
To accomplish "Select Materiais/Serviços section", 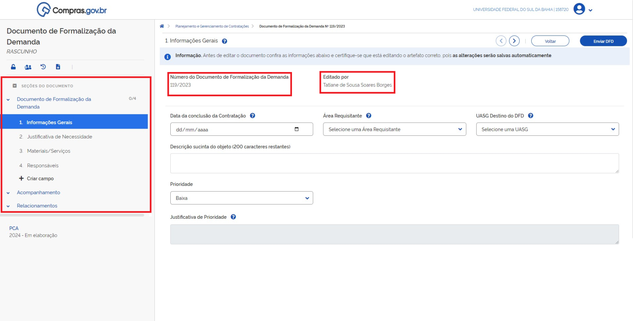I will point(49,151).
